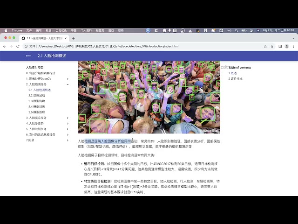298x224 pixels.
Task: Click the notification bell menu bar icon
Action: point(213,30)
